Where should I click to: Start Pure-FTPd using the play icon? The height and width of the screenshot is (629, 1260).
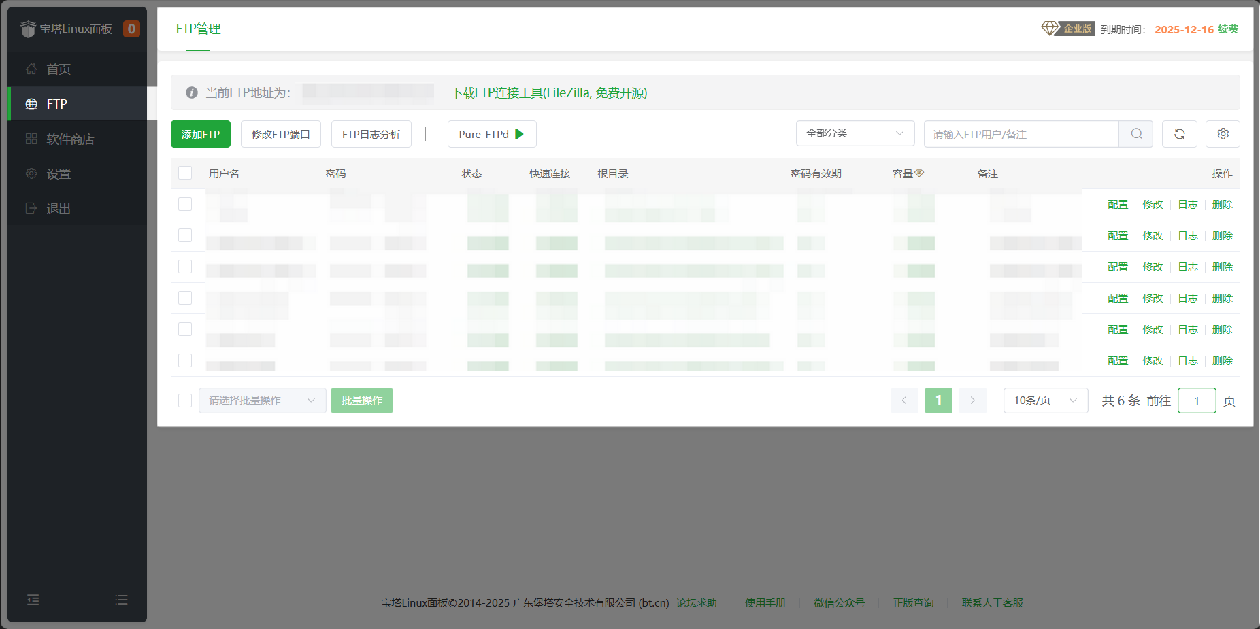tap(518, 134)
